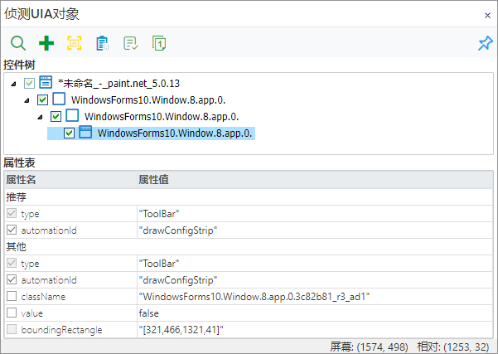Click the window icon of paint.net root node
498x354 pixels.
(x=46, y=82)
